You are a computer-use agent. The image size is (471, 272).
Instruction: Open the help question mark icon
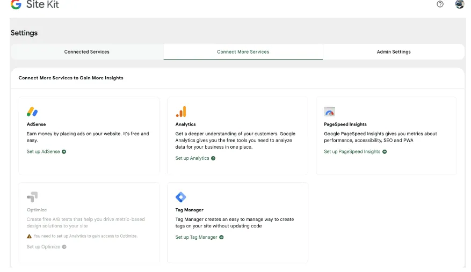[x=440, y=4]
